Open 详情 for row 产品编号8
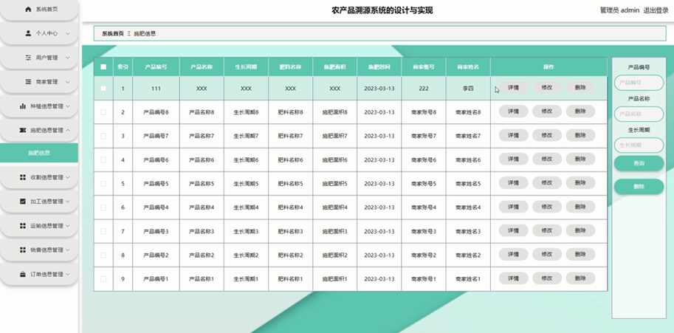This screenshot has width=674, height=333. [x=513, y=111]
